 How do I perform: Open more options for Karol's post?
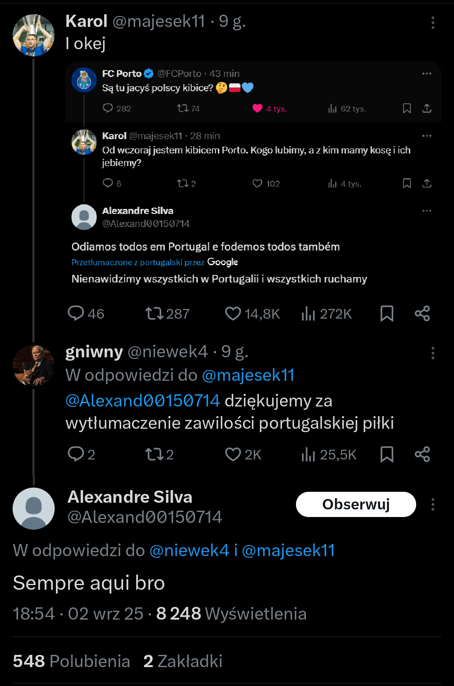[x=433, y=23]
